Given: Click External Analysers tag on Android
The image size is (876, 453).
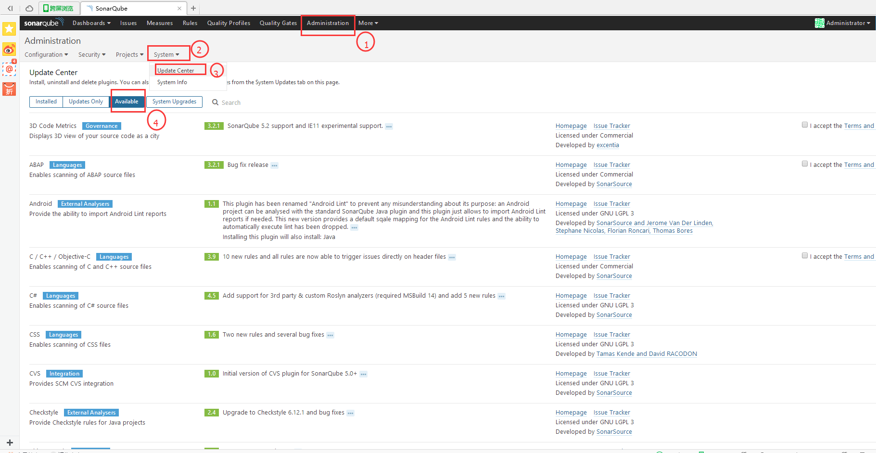Looking at the screenshot, I should (85, 204).
